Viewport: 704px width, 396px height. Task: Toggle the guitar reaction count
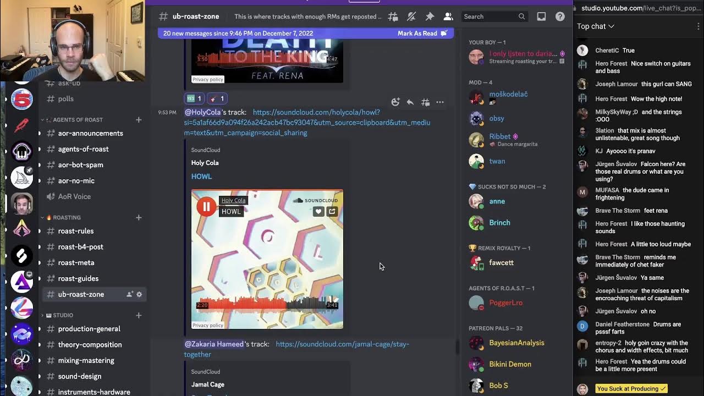coord(217,98)
